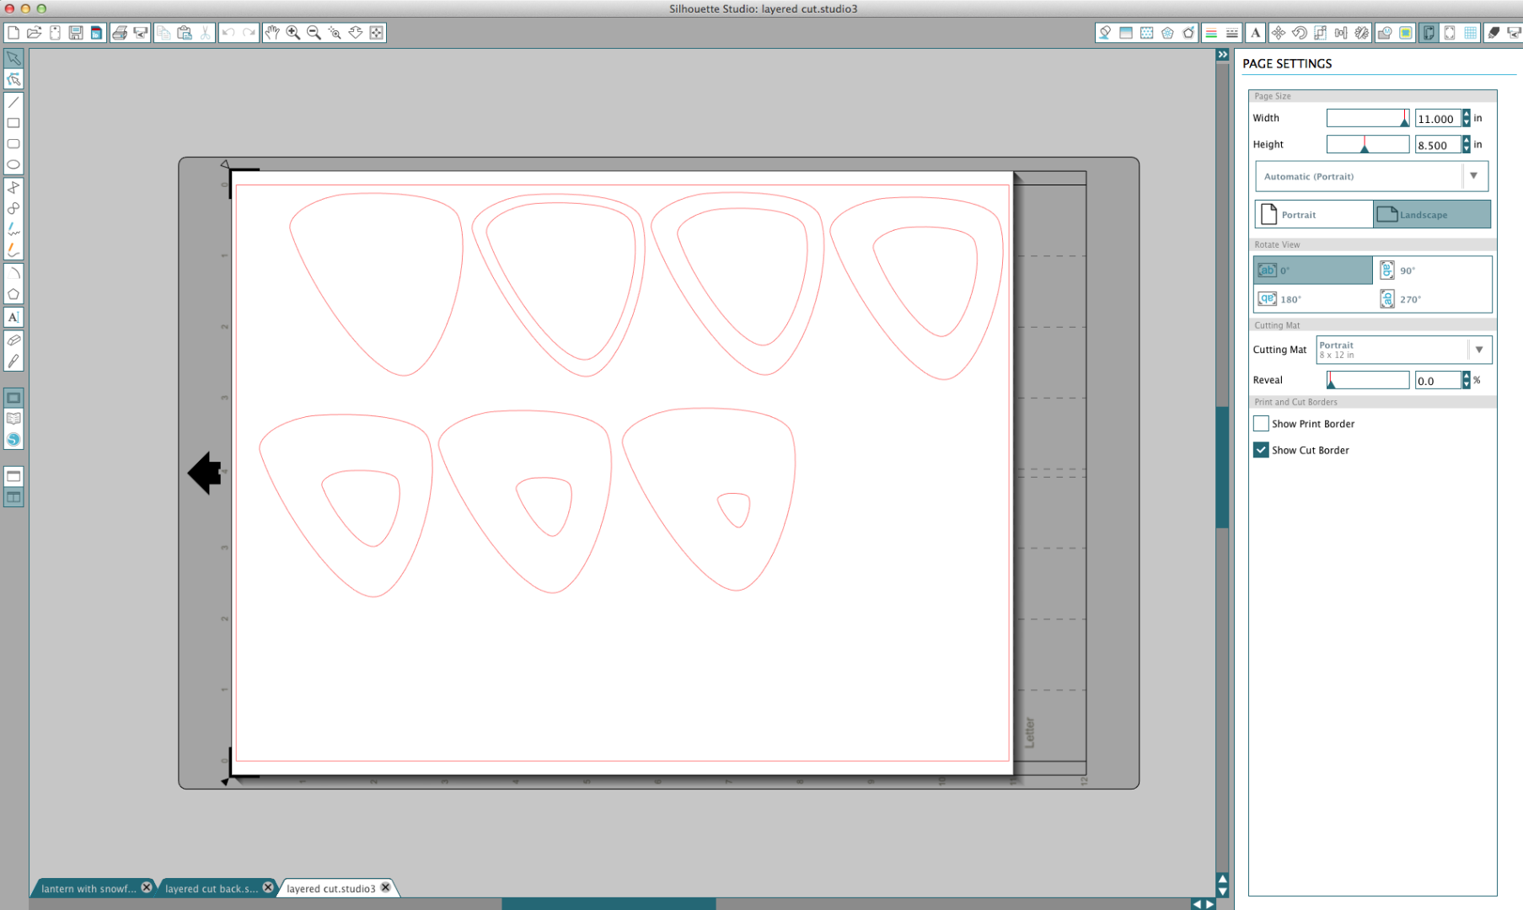Open the Grid settings panel
The width and height of the screenshot is (1523, 910).
pyautogui.click(x=1470, y=33)
